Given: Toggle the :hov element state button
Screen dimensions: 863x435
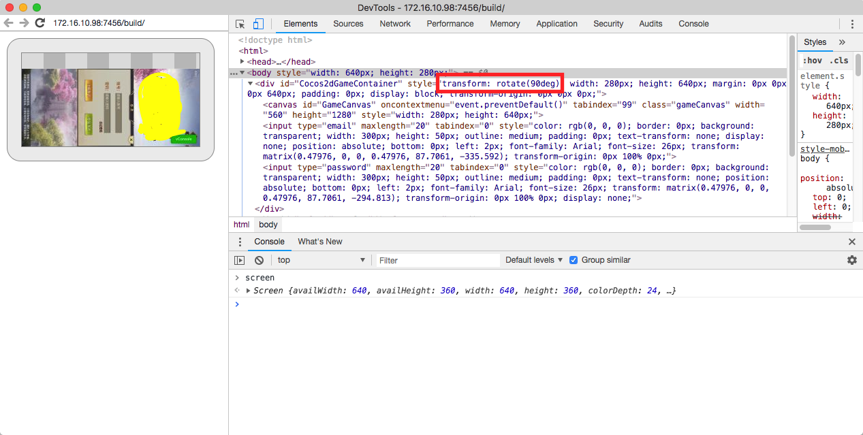Looking at the screenshot, I should pos(813,61).
